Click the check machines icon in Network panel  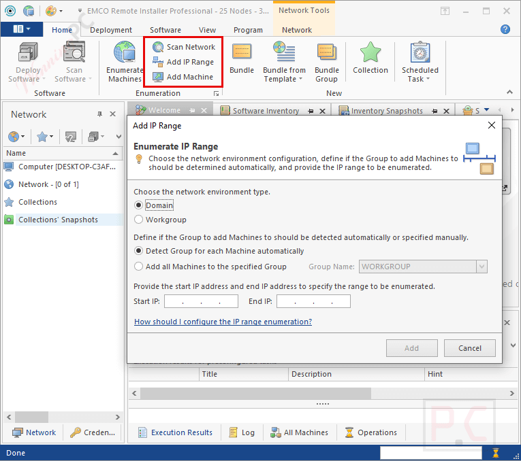[70, 136]
